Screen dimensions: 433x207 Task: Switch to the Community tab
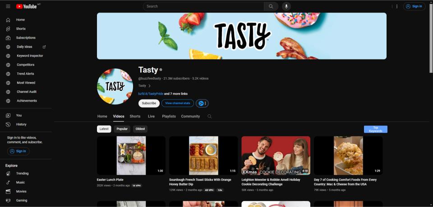(x=190, y=116)
